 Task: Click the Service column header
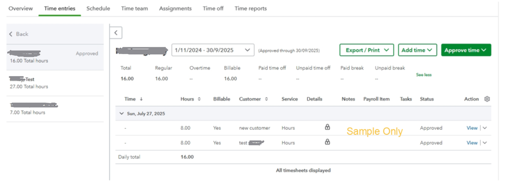pos(290,99)
